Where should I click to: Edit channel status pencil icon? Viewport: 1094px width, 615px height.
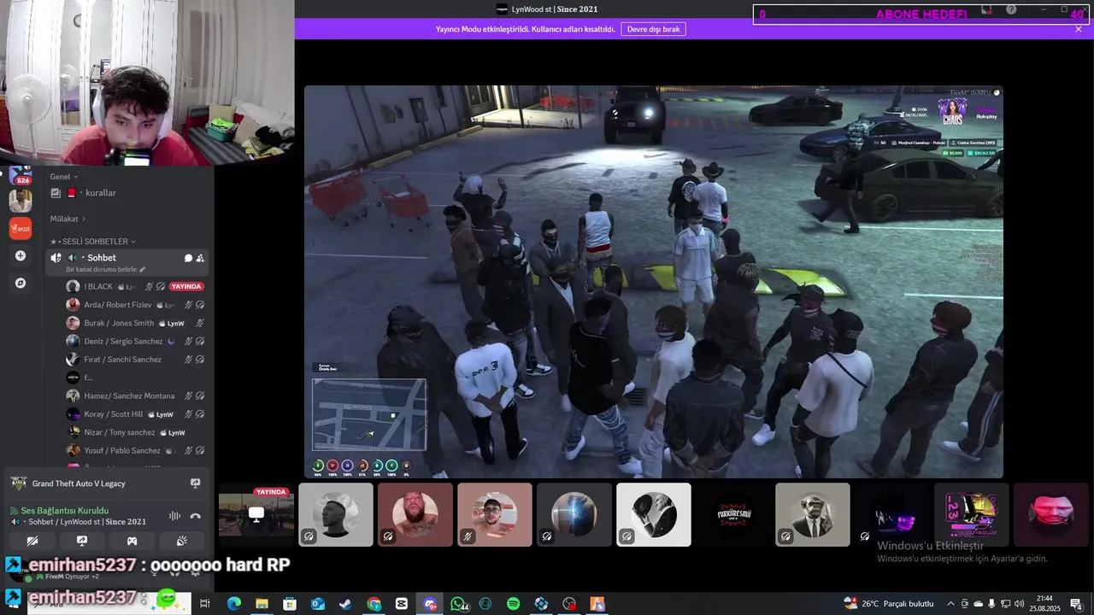click(143, 269)
